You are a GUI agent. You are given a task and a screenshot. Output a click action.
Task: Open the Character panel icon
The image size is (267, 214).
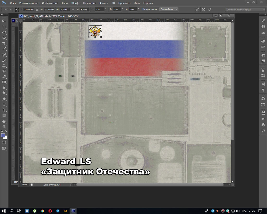point(263,84)
